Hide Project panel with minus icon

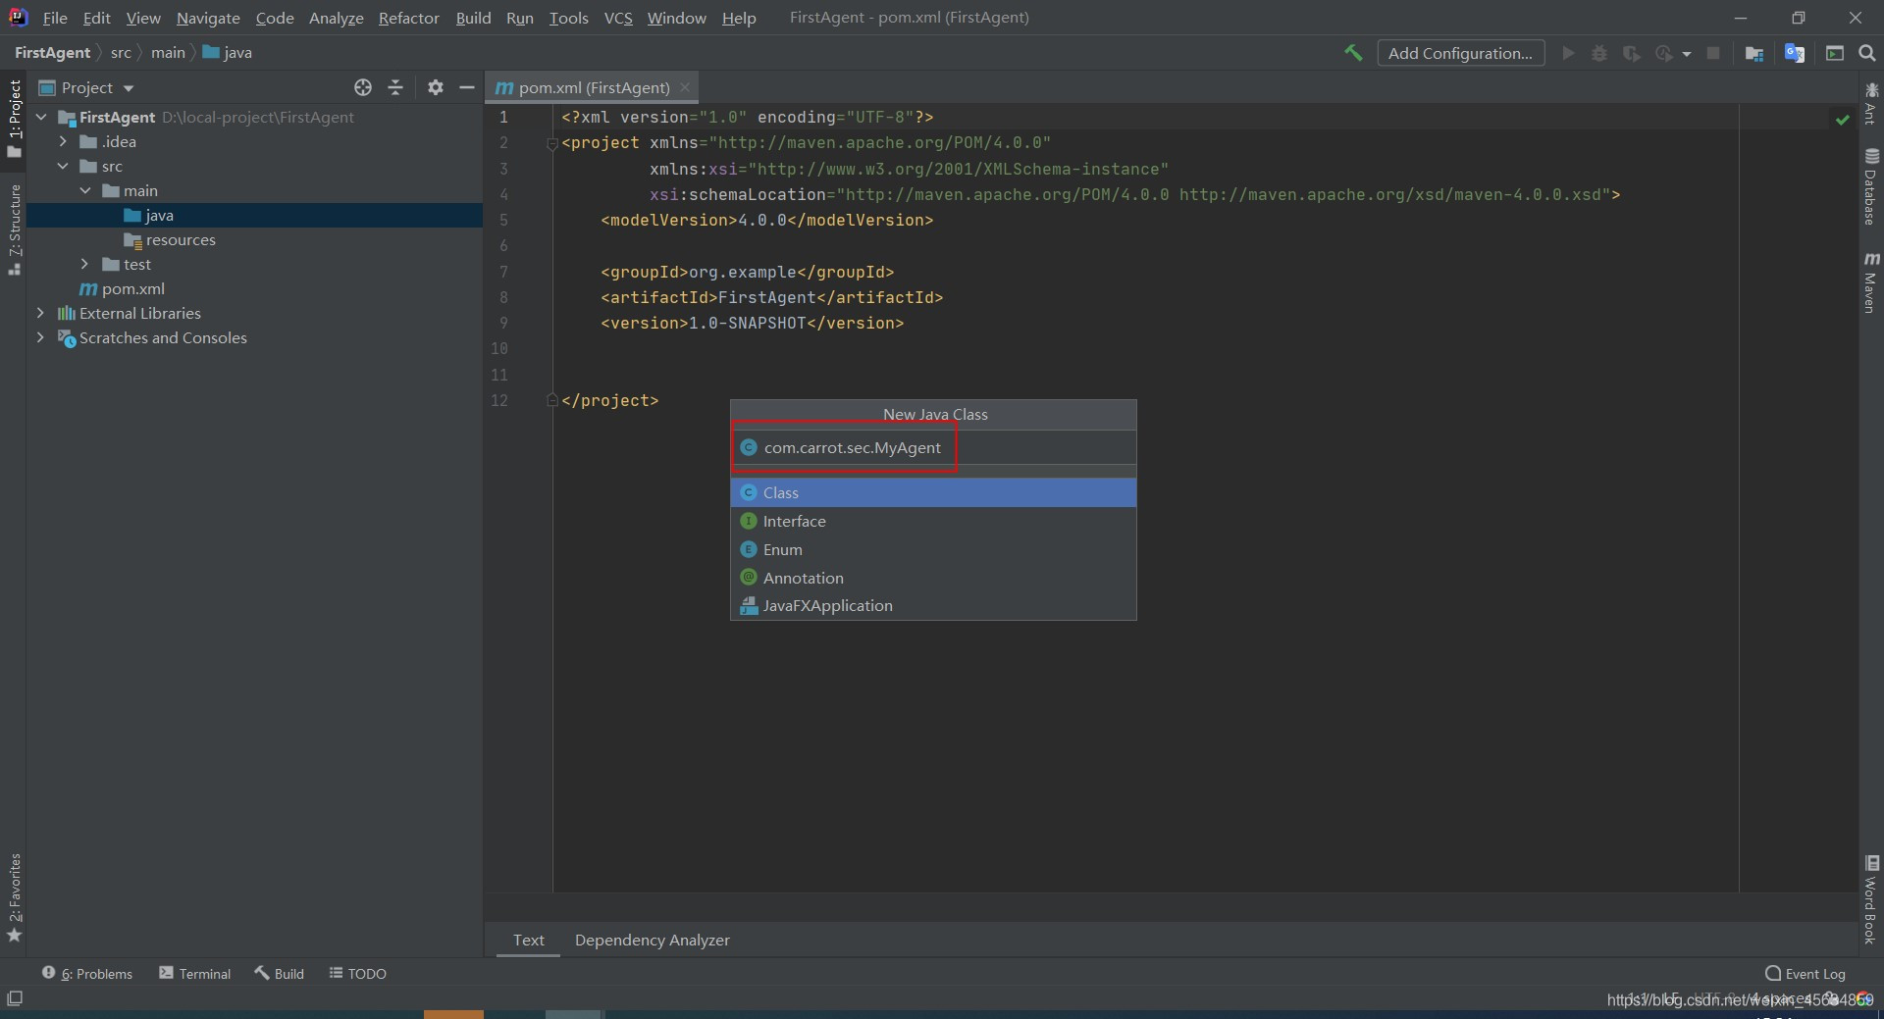[467, 87]
